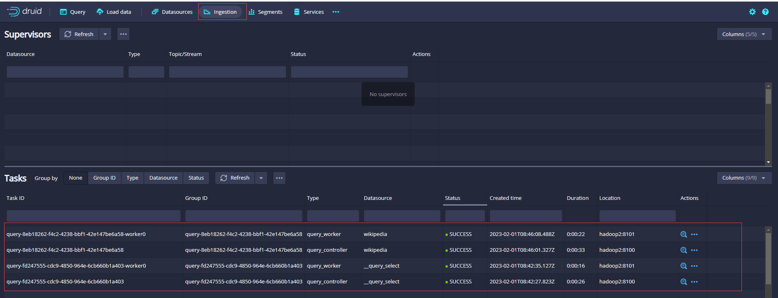Group tasks by Group ID
The height and width of the screenshot is (298, 778).
(x=104, y=178)
